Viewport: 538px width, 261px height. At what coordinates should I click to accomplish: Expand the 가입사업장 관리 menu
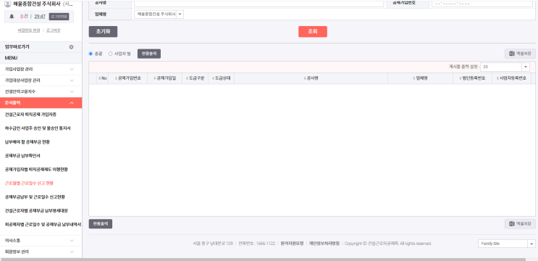click(41, 69)
